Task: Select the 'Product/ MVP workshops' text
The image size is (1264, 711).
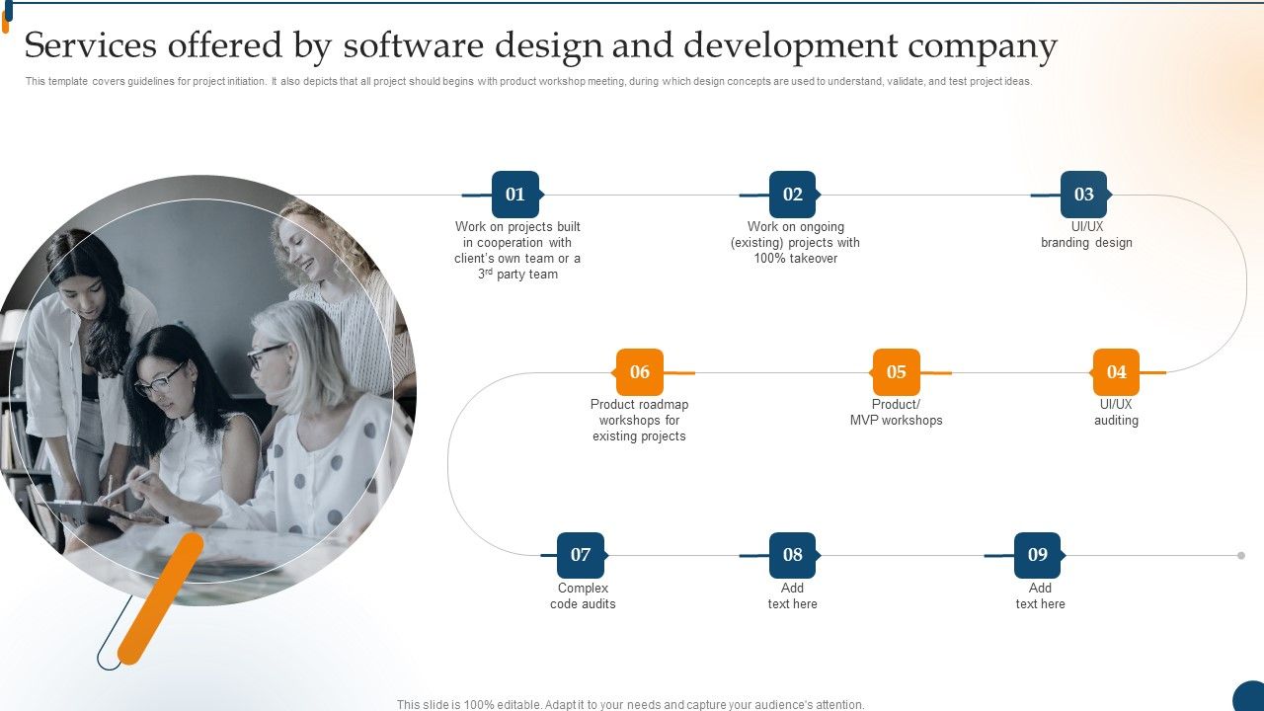Action: pos(897,413)
